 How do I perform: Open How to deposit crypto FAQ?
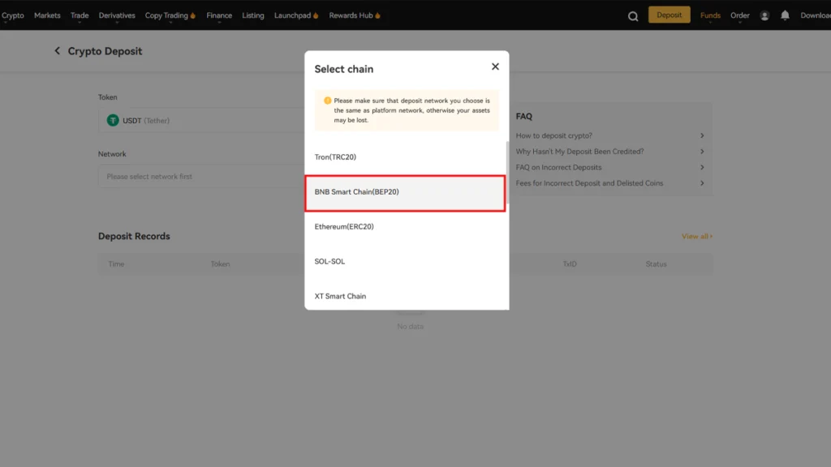coord(553,135)
